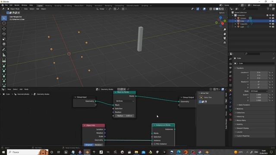Expand the Delta Transform panel
This screenshot has height=155, width=276.
[244, 105]
